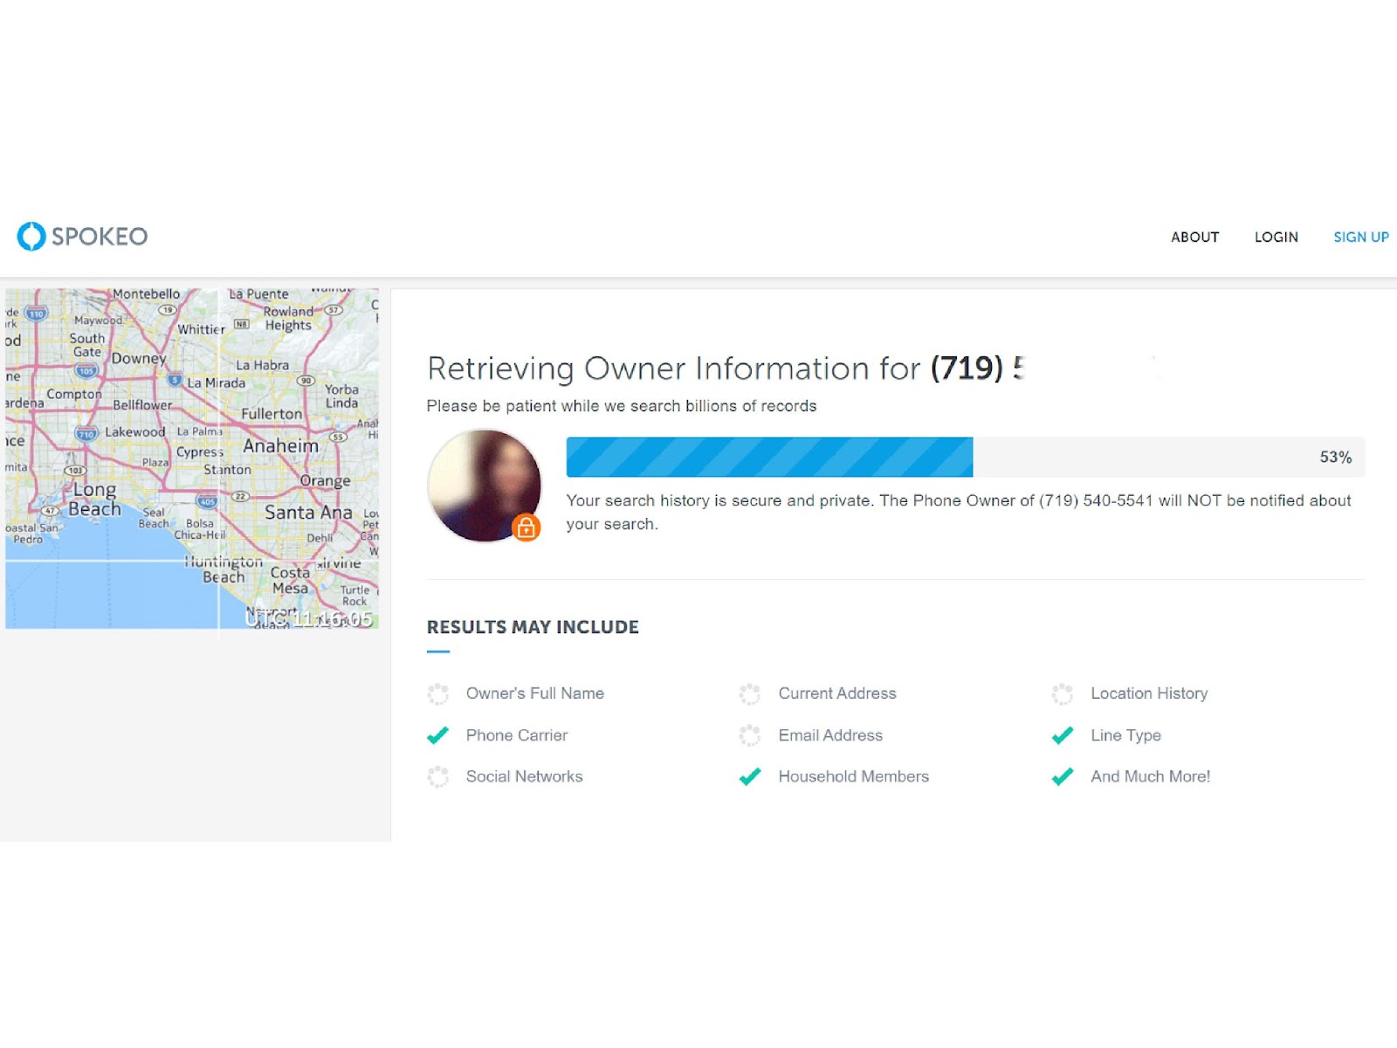Click Anaheim on the map

[x=280, y=445]
